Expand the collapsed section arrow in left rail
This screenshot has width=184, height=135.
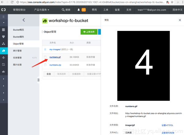point(4,78)
